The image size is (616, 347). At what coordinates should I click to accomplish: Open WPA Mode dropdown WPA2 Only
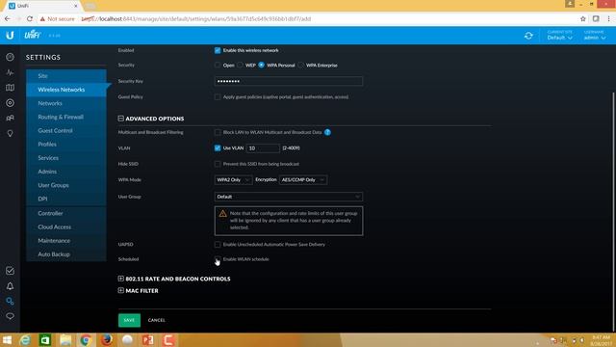click(x=233, y=180)
